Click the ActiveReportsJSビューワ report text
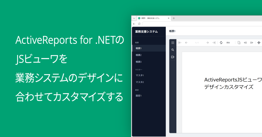The height and width of the screenshot is (137, 262). click(233, 80)
